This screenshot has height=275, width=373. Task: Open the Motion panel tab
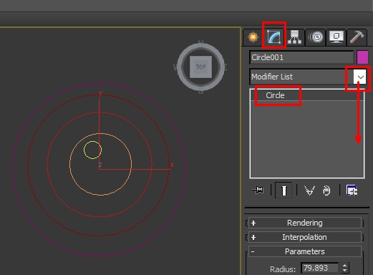point(316,37)
